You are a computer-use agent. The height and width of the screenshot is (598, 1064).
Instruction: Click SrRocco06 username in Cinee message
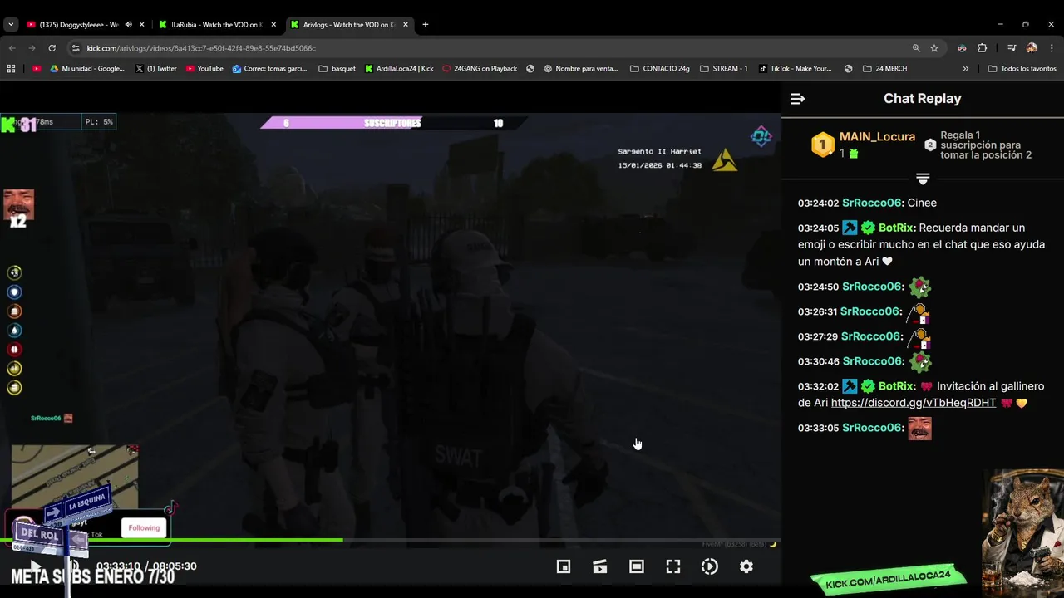point(872,203)
